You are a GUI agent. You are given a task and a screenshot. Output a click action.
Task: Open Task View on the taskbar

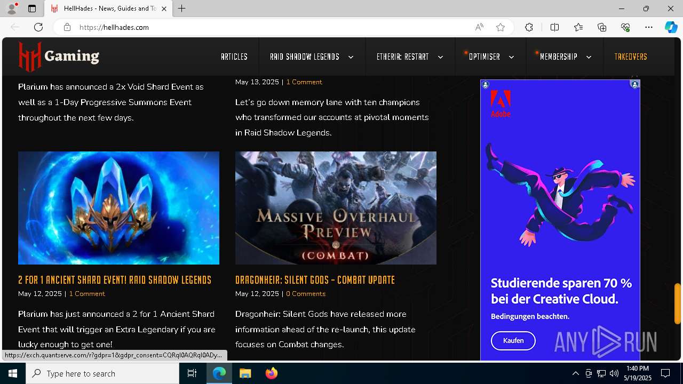coord(192,373)
